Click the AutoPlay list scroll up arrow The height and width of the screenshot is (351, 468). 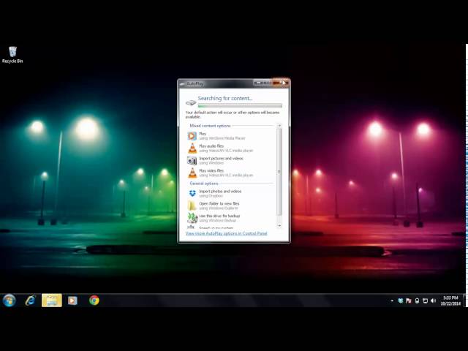click(x=279, y=126)
